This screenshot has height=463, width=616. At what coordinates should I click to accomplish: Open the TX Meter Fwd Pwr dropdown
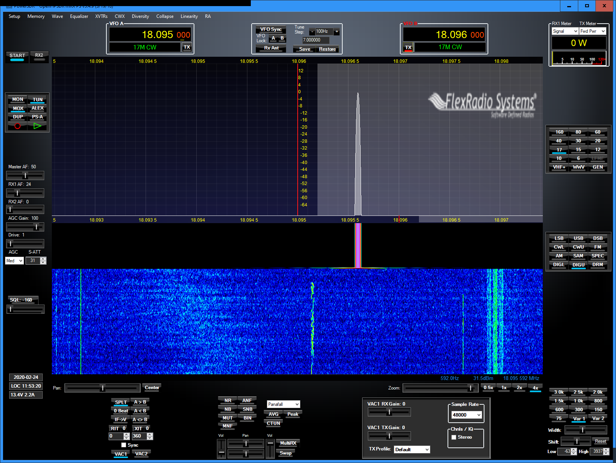pos(592,31)
